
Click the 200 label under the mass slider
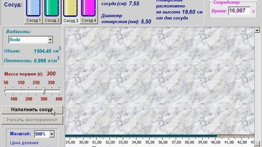coord(29,99)
